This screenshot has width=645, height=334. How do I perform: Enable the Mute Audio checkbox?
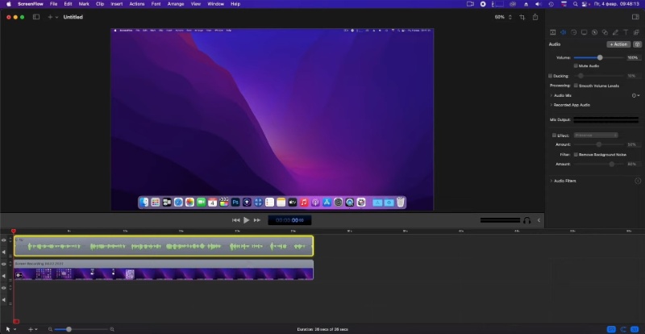click(576, 66)
